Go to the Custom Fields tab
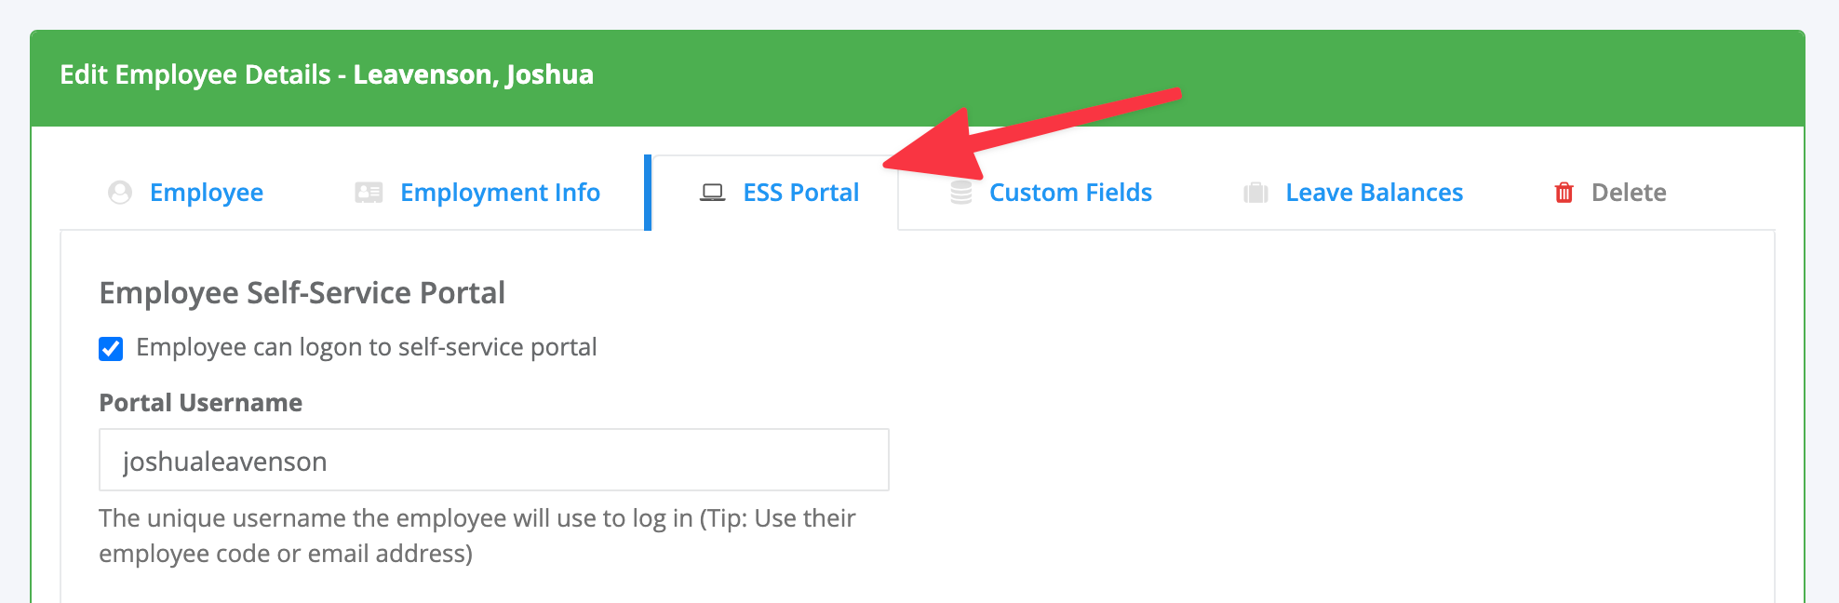 click(x=1070, y=193)
